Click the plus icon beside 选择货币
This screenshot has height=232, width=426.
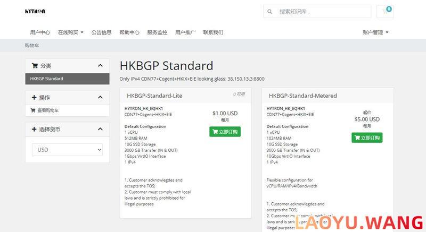34,129
